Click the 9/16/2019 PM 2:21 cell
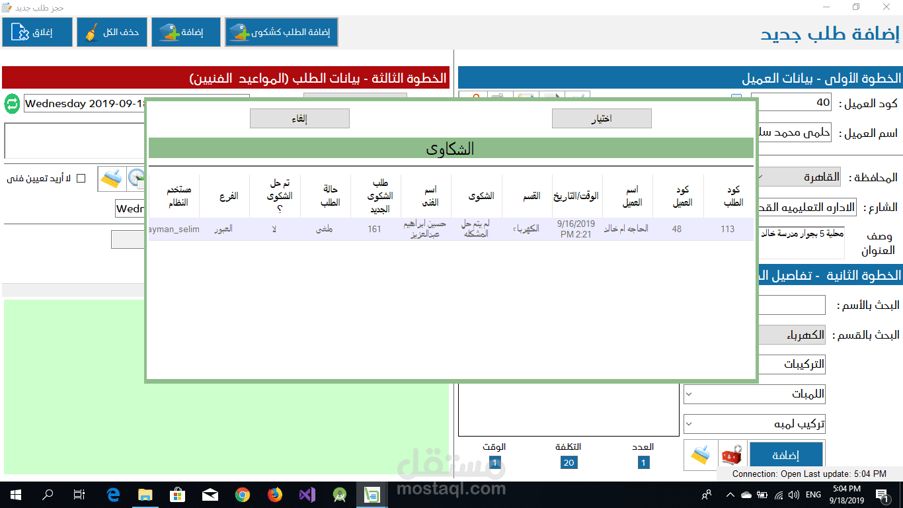903x508 pixels. pyautogui.click(x=577, y=229)
